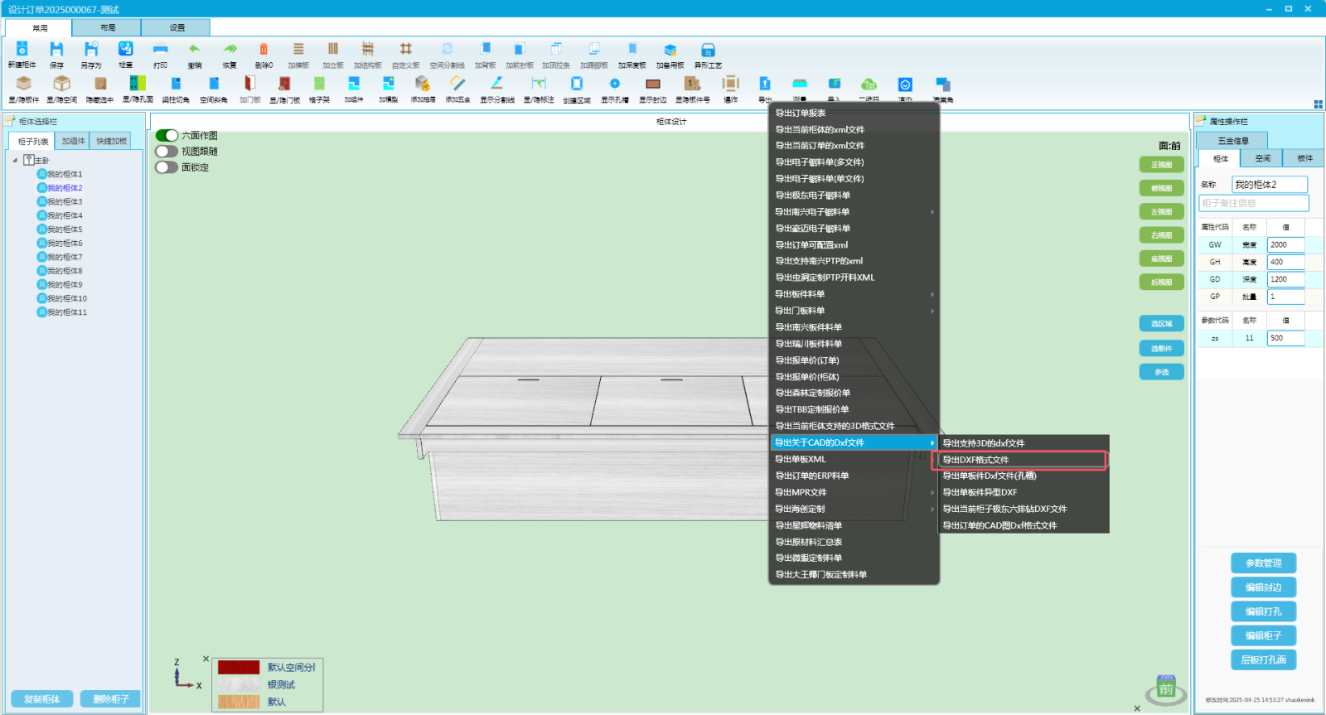Select 导出订单报表 from the export menu
The image size is (1326, 715).
[x=854, y=114]
